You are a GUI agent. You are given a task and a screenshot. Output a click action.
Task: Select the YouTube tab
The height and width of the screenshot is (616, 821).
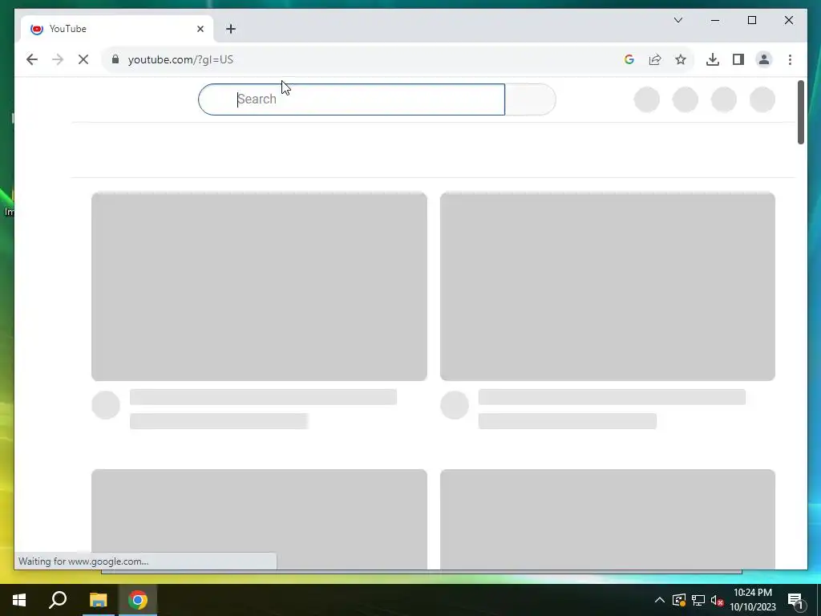point(116,29)
